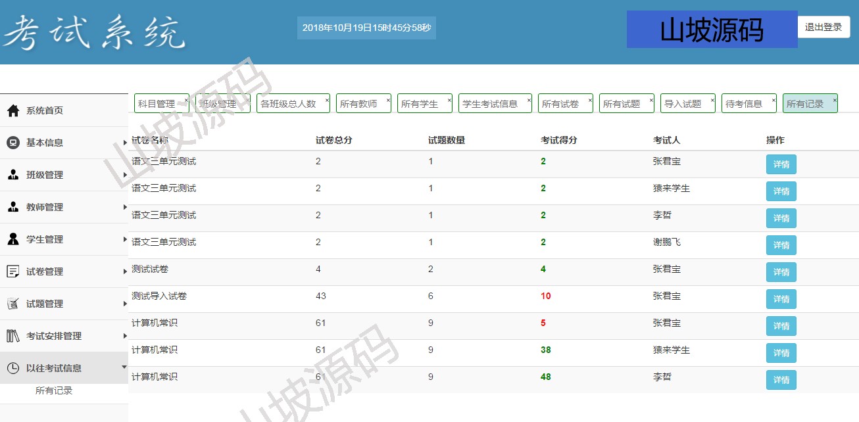Click the 试卷管理 paper icon
859x422 pixels.
pos(12,271)
